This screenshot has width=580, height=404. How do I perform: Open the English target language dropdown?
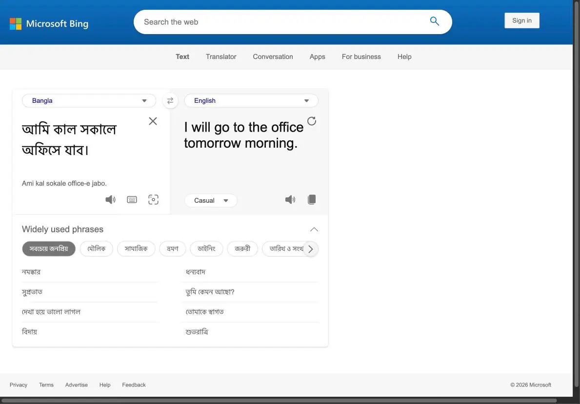pos(251,100)
